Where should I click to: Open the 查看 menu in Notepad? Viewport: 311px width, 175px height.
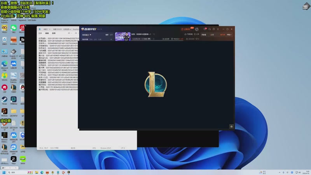(54, 33)
